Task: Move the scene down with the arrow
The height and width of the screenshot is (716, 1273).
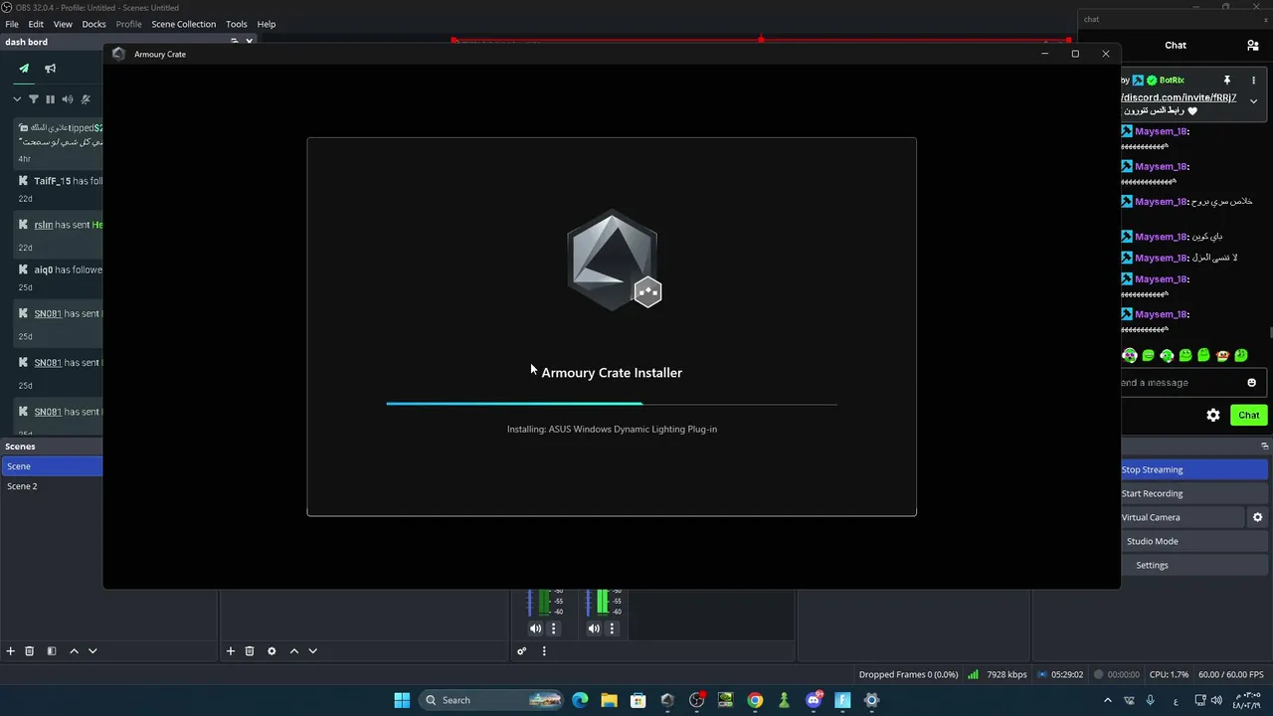Action: pos(92,651)
